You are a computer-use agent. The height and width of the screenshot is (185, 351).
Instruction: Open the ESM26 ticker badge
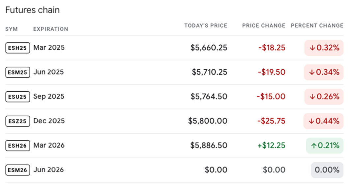click(18, 170)
